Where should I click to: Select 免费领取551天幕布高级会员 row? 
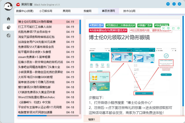pyautogui.click(x=48, y=47)
